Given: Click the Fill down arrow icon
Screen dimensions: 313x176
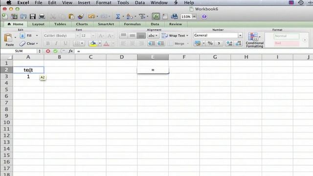Looking at the screenshot, I should pyautogui.click(x=22, y=36).
